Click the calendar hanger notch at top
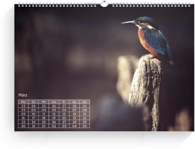 (104, 4)
